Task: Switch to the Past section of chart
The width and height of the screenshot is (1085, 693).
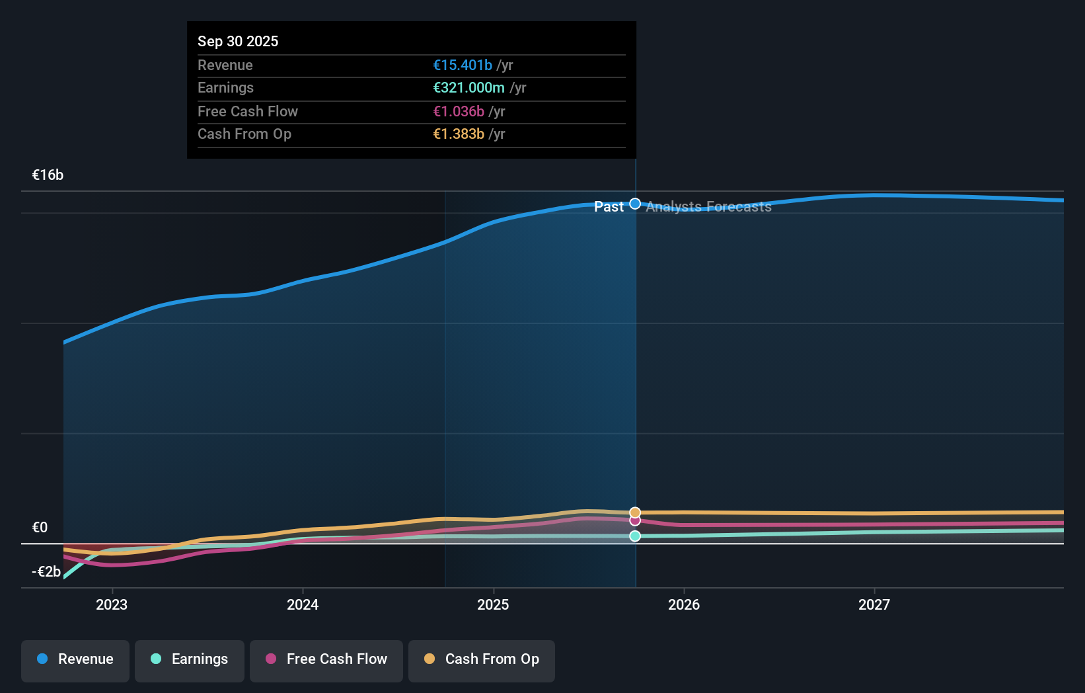Action: [x=608, y=206]
